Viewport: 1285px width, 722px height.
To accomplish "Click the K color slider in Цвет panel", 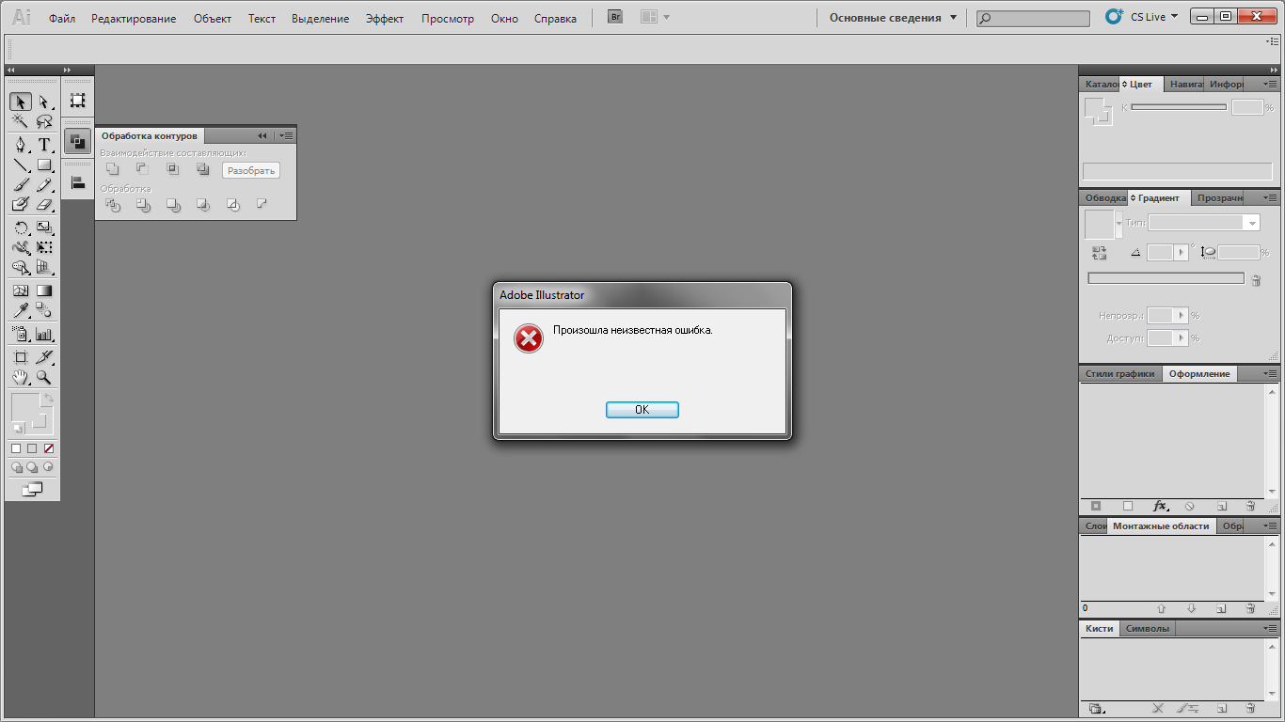I will pyautogui.click(x=1179, y=107).
